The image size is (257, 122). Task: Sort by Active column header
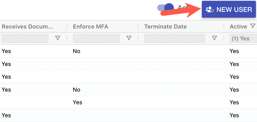pyautogui.click(x=238, y=26)
